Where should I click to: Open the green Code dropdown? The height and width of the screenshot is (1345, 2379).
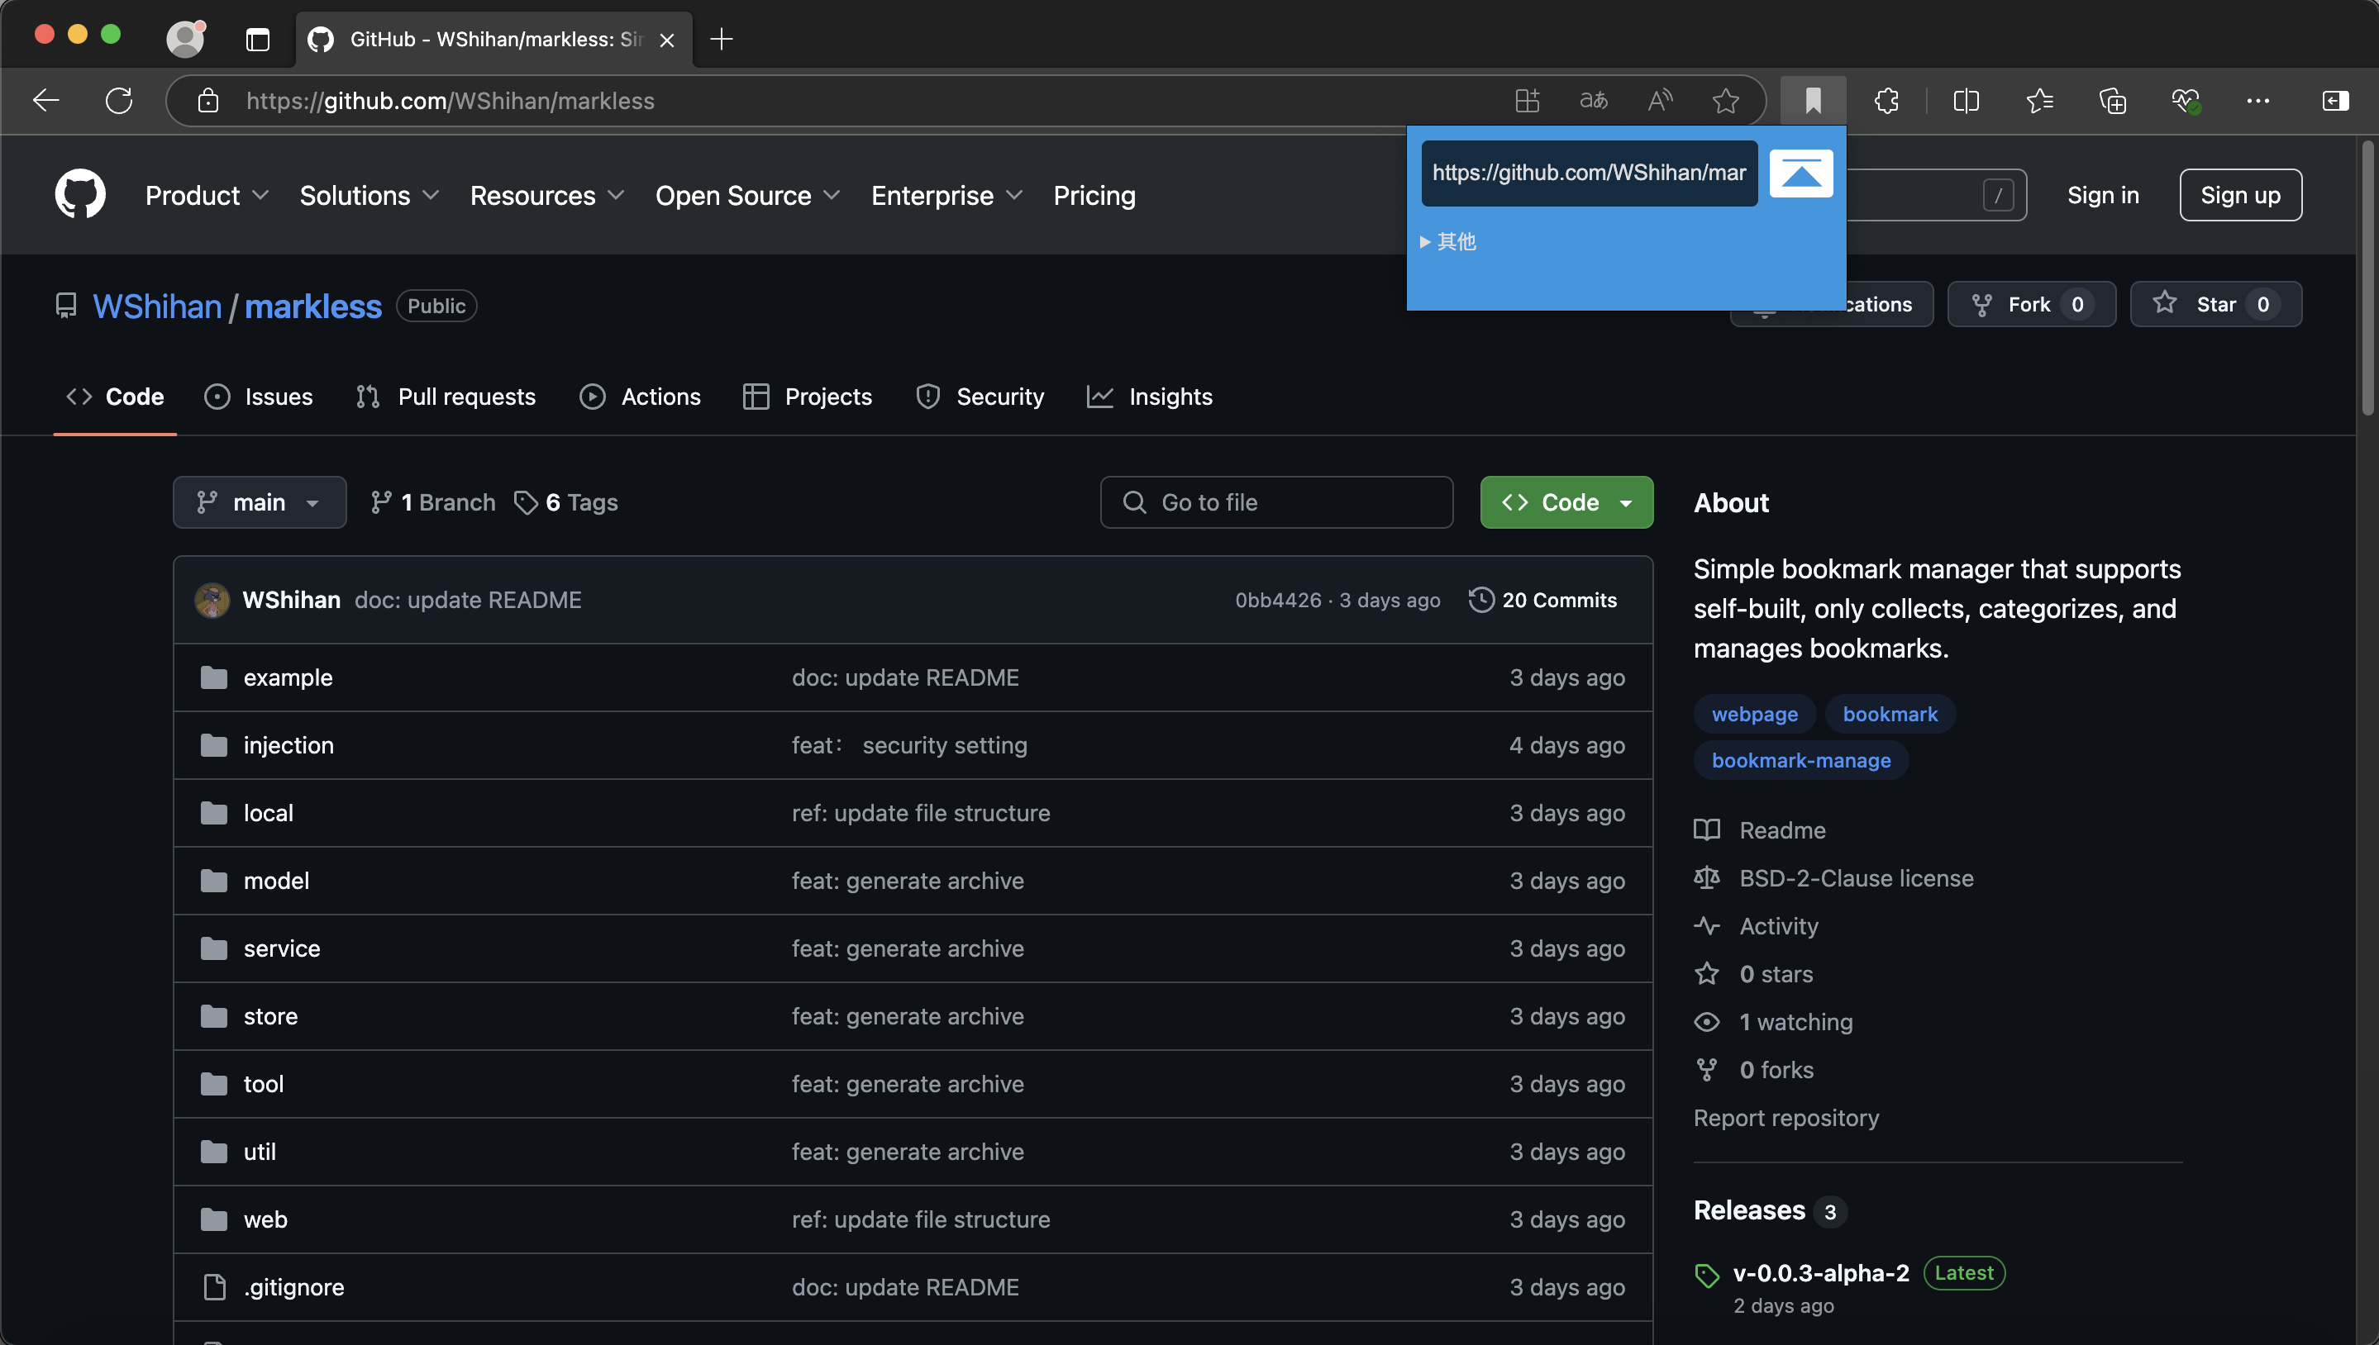tap(1566, 501)
